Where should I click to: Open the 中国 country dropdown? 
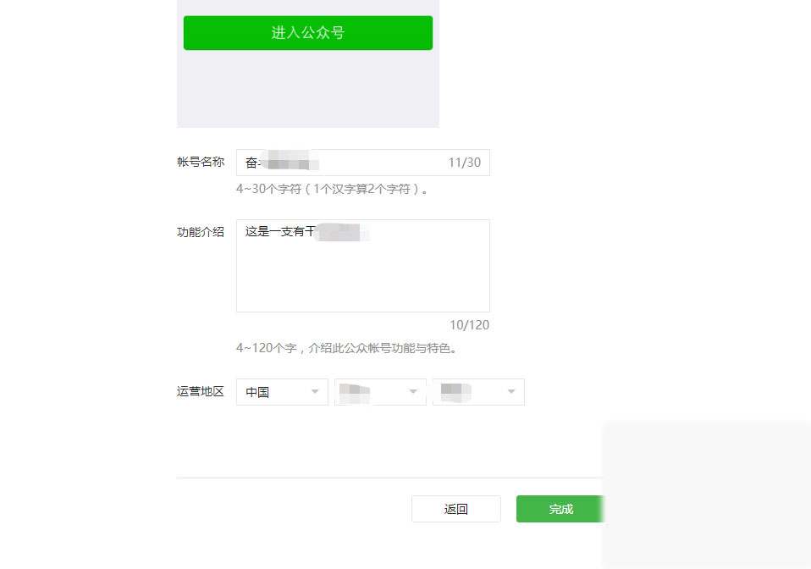[x=281, y=391]
